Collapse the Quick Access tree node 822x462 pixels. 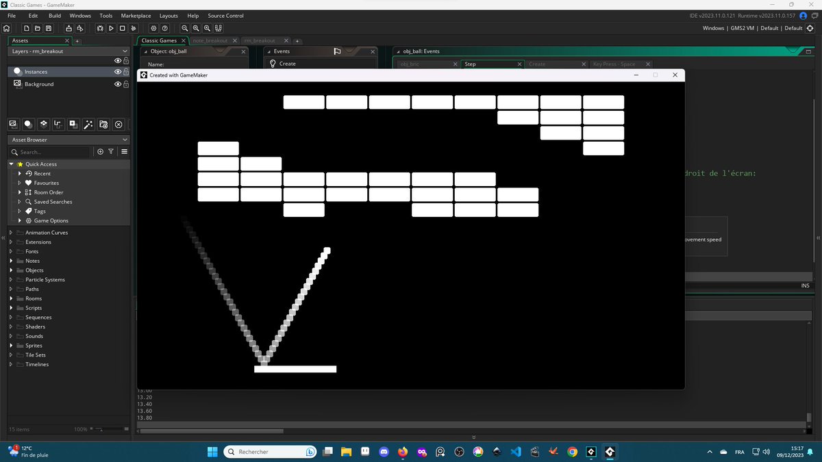click(12, 164)
